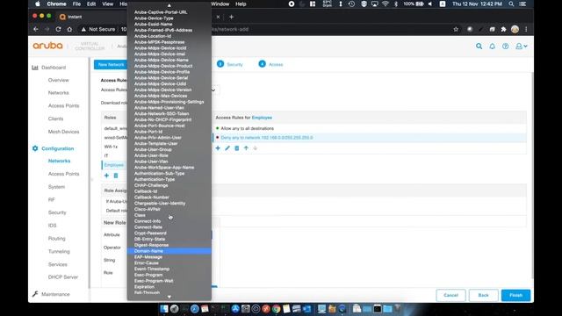
Task: Open Mesh Devices in sidebar
Action: [63, 132]
